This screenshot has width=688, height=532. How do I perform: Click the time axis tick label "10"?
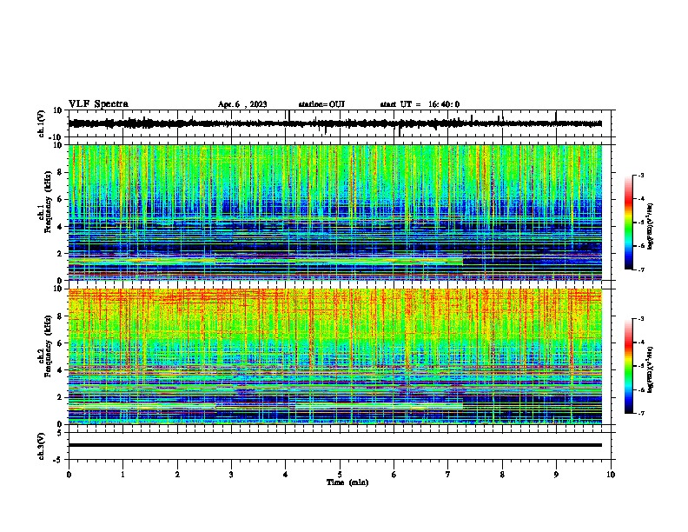pyautogui.click(x=611, y=475)
